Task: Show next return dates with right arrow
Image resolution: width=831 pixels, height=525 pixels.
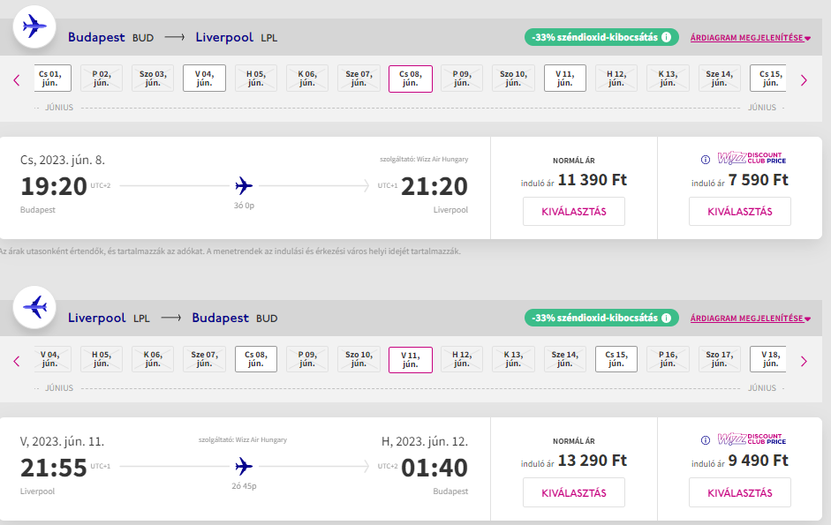Action: click(x=803, y=361)
